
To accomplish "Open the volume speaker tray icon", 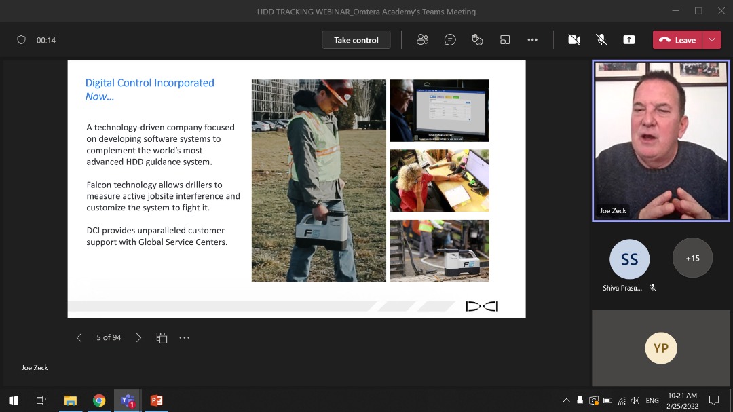I will tap(635, 400).
